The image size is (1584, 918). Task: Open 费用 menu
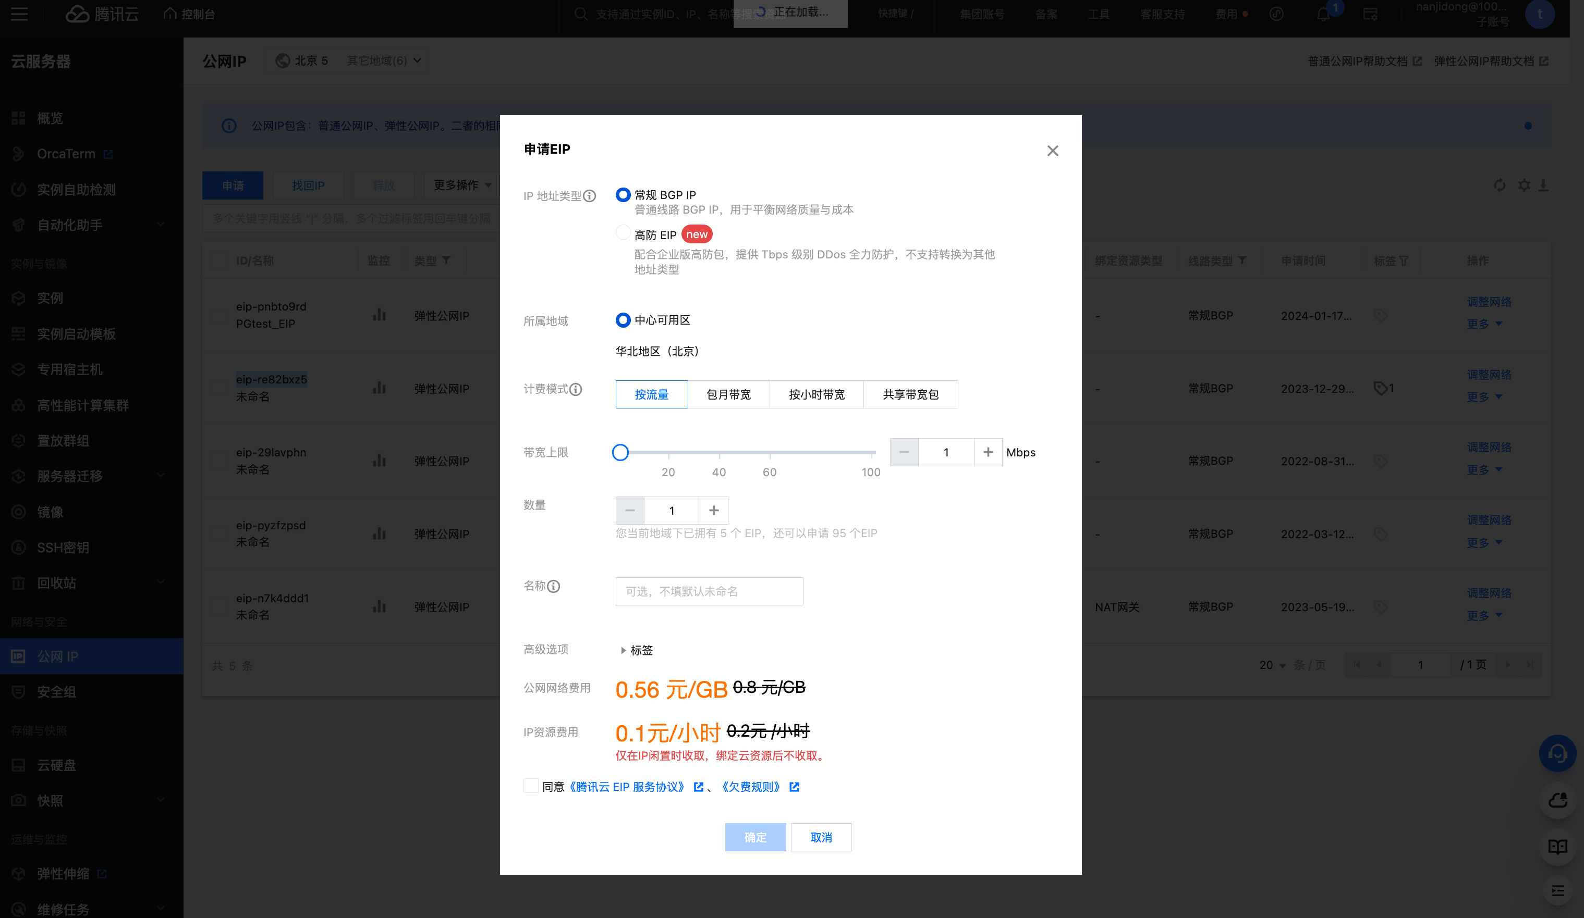click(x=1226, y=14)
